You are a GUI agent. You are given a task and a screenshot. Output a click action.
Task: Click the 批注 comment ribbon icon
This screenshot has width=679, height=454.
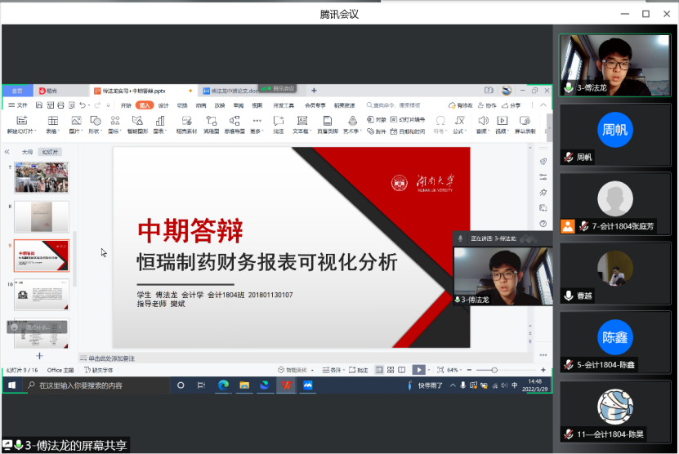(279, 121)
